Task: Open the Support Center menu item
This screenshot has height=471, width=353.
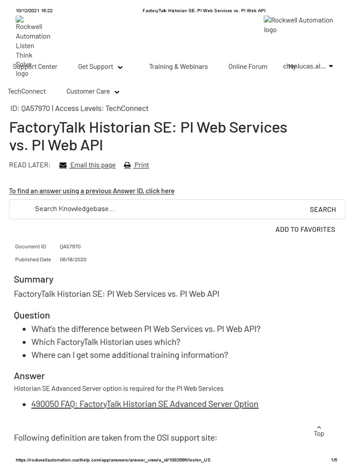Action: coord(35,67)
